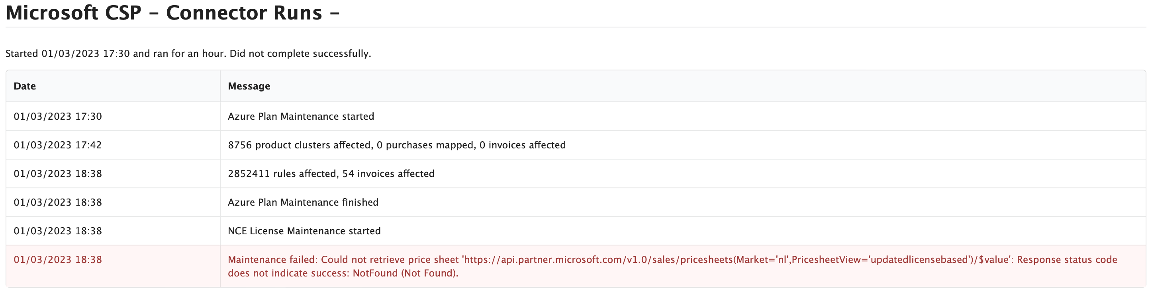Image resolution: width=1152 pixels, height=292 pixels.
Task: Click the "Started 01/03/2023 17:30" summary text
Action: pos(67,54)
